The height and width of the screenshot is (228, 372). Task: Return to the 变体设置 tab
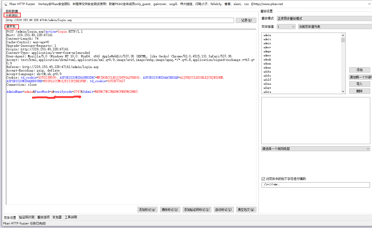coord(10,217)
